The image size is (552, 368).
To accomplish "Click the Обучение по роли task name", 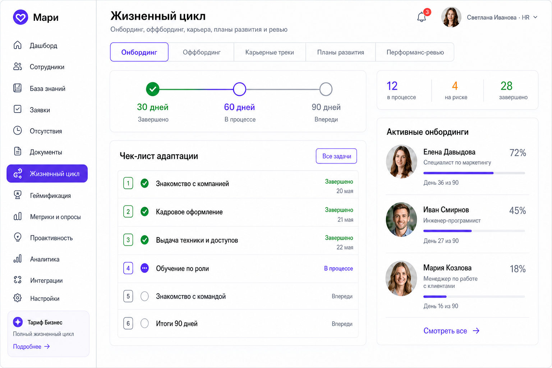I will (183, 268).
